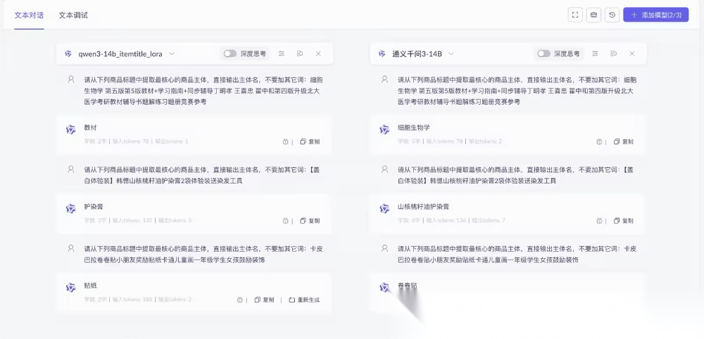Copy the 细胞生物学 response
704x339 pixels.
[x=624, y=141]
